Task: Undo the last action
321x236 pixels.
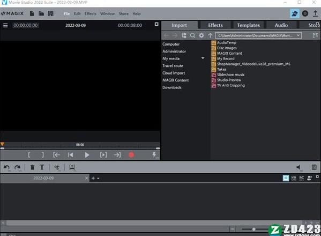Action: tap(6, 167)
